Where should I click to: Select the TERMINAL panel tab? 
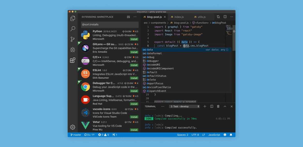point(150,106)
